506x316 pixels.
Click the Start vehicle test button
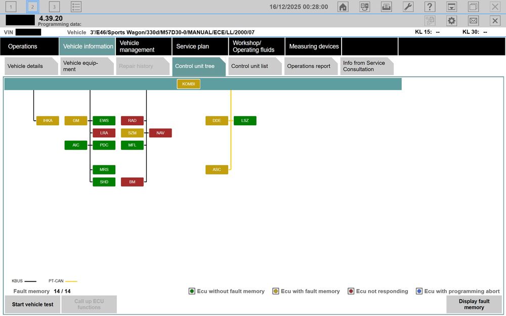tap(32, 304)
